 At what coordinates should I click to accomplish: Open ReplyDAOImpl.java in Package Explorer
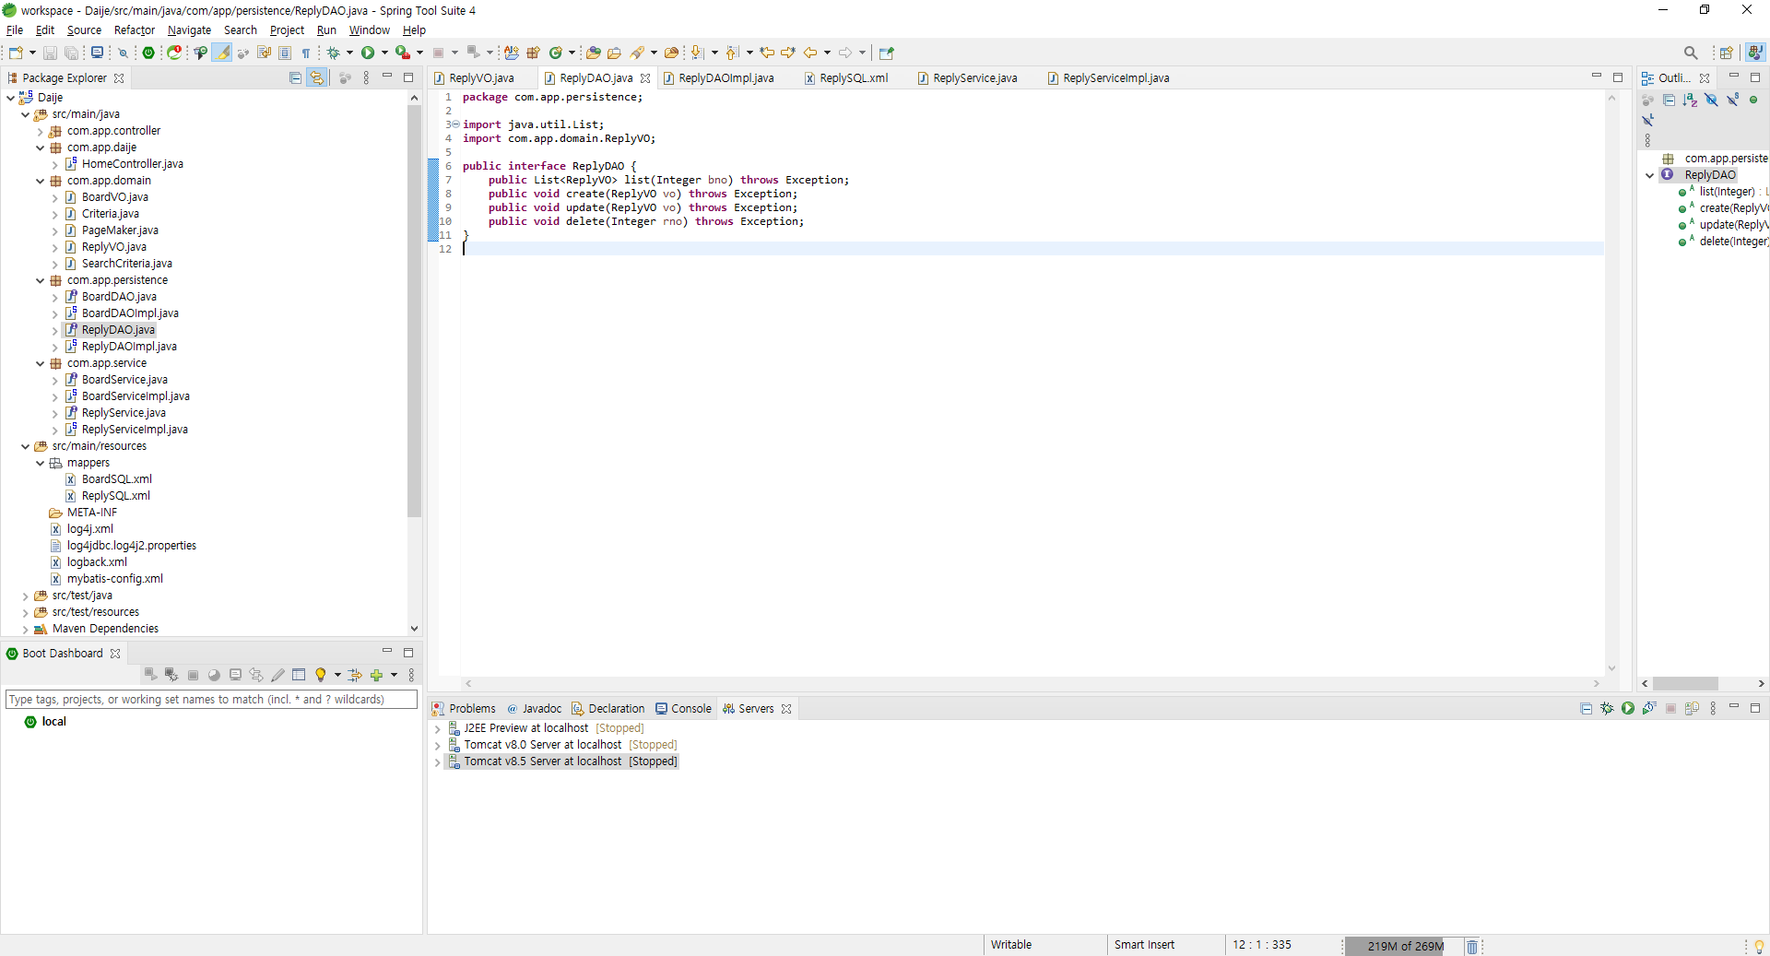pyautogui.click(x=129, y=347)
